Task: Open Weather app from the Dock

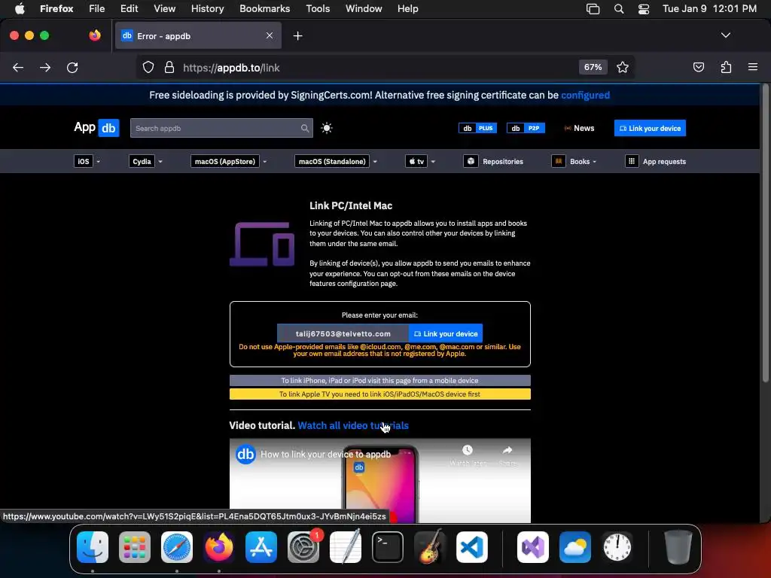Action: (x=575, y=547)
